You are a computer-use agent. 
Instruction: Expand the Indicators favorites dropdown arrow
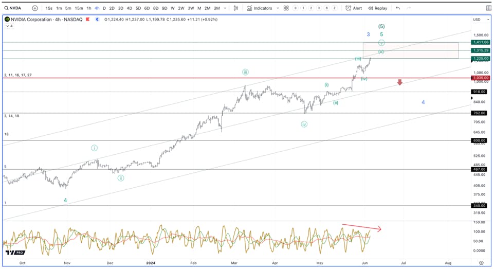click(x=278, y=8)
